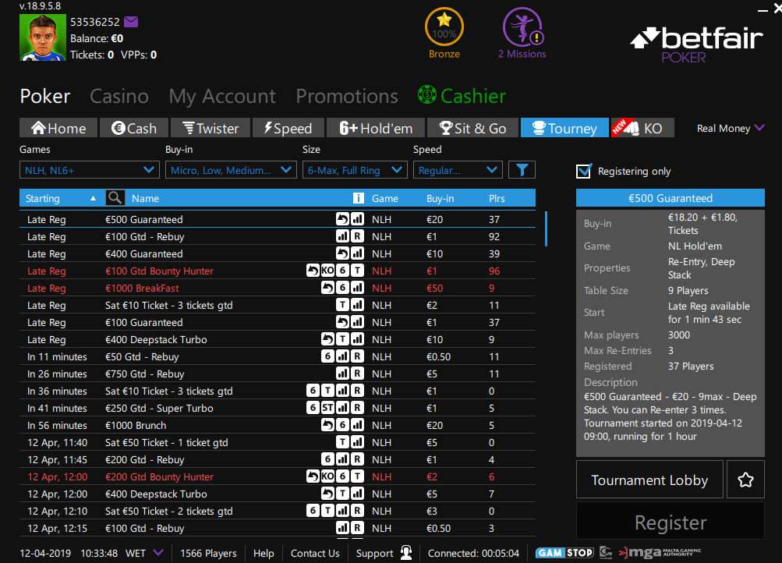Click the Support link text
This screenshot has height=563, width=782.
(x=374, y=553)
